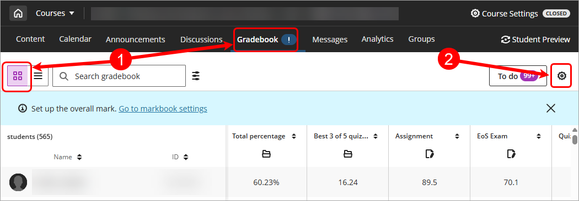Open the EoS Exam column header
This screenshot has height=201, width=579.
pyautogui.click(x=492, y=136)
